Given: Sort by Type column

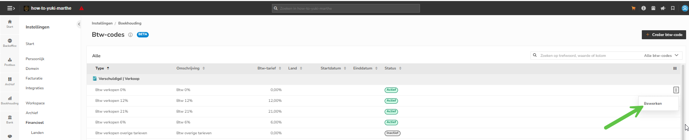Looking at the screenshot, I should coord(102,68).
